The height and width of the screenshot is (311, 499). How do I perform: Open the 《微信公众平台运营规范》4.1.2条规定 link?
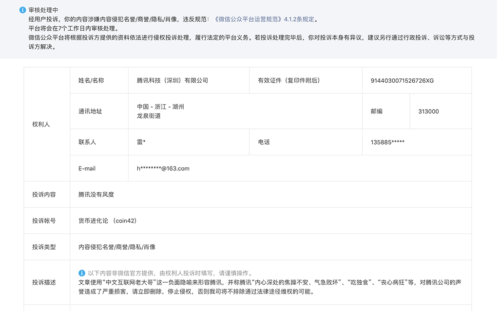click(x=264, y=19)
